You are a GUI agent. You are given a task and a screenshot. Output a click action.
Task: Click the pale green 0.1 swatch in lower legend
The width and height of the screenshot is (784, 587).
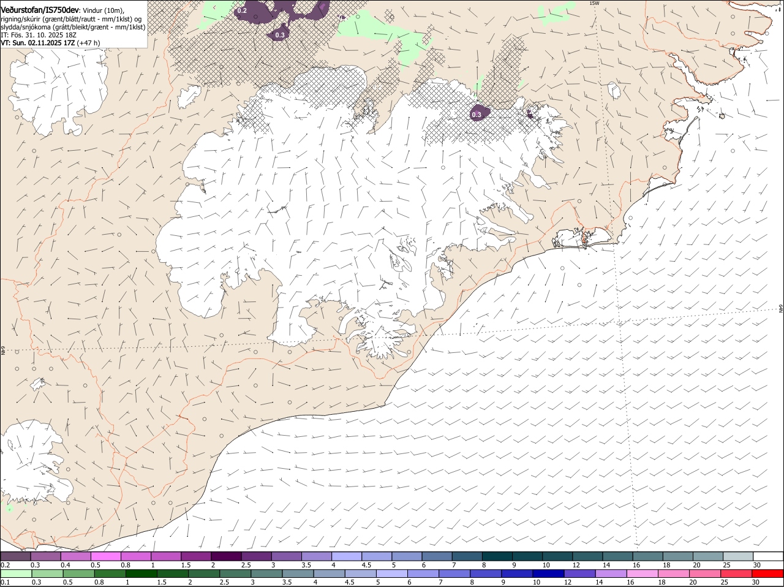click(16, 574)
